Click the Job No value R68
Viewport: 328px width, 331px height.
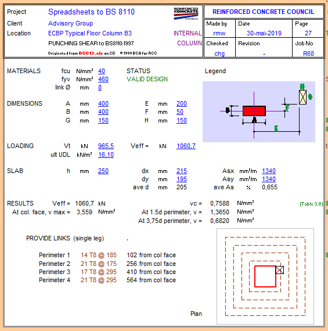(x=308, y=53)
